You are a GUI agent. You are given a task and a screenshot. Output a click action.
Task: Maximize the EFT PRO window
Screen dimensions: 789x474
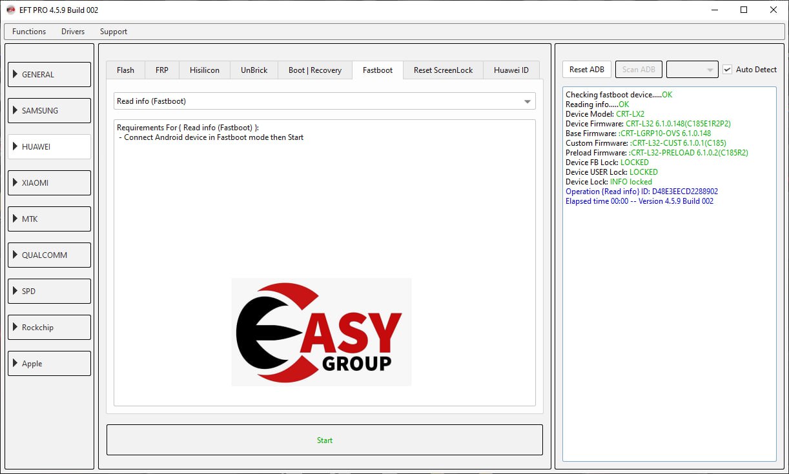pos(744,10)
